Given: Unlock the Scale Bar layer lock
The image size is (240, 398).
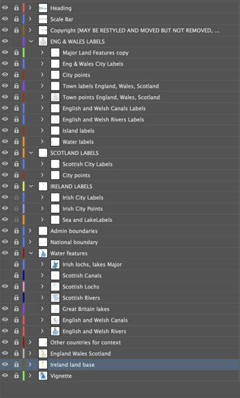Looking at the screenshot, I should click(16, 19).
